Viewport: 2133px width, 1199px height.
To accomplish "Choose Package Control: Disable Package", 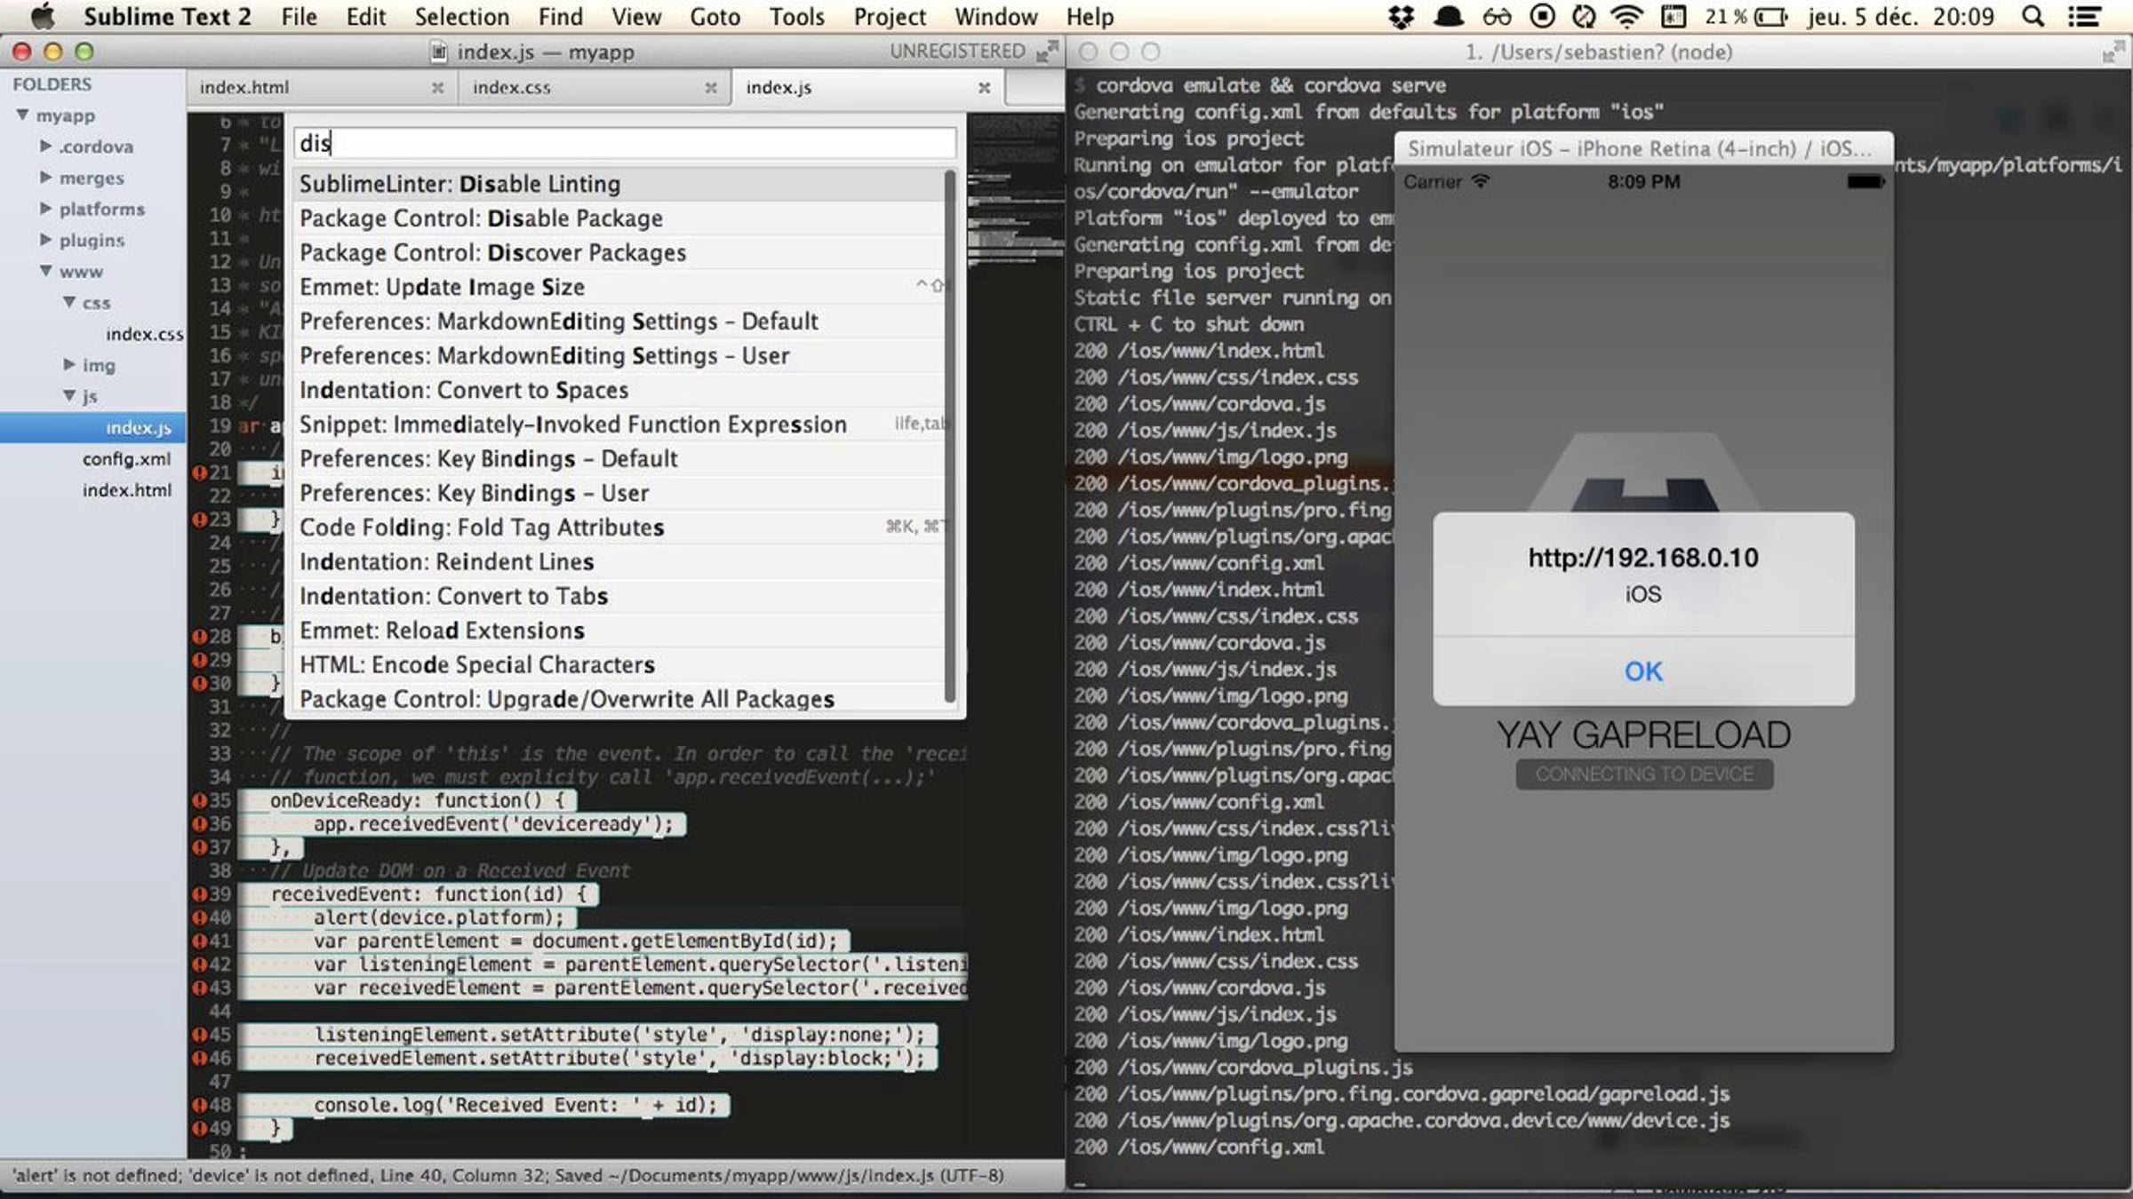I will click(x=619, y=218).
